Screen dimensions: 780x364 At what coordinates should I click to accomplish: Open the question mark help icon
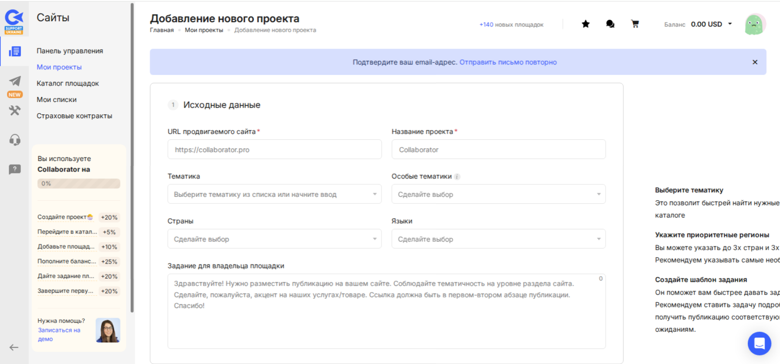point(15,169)
